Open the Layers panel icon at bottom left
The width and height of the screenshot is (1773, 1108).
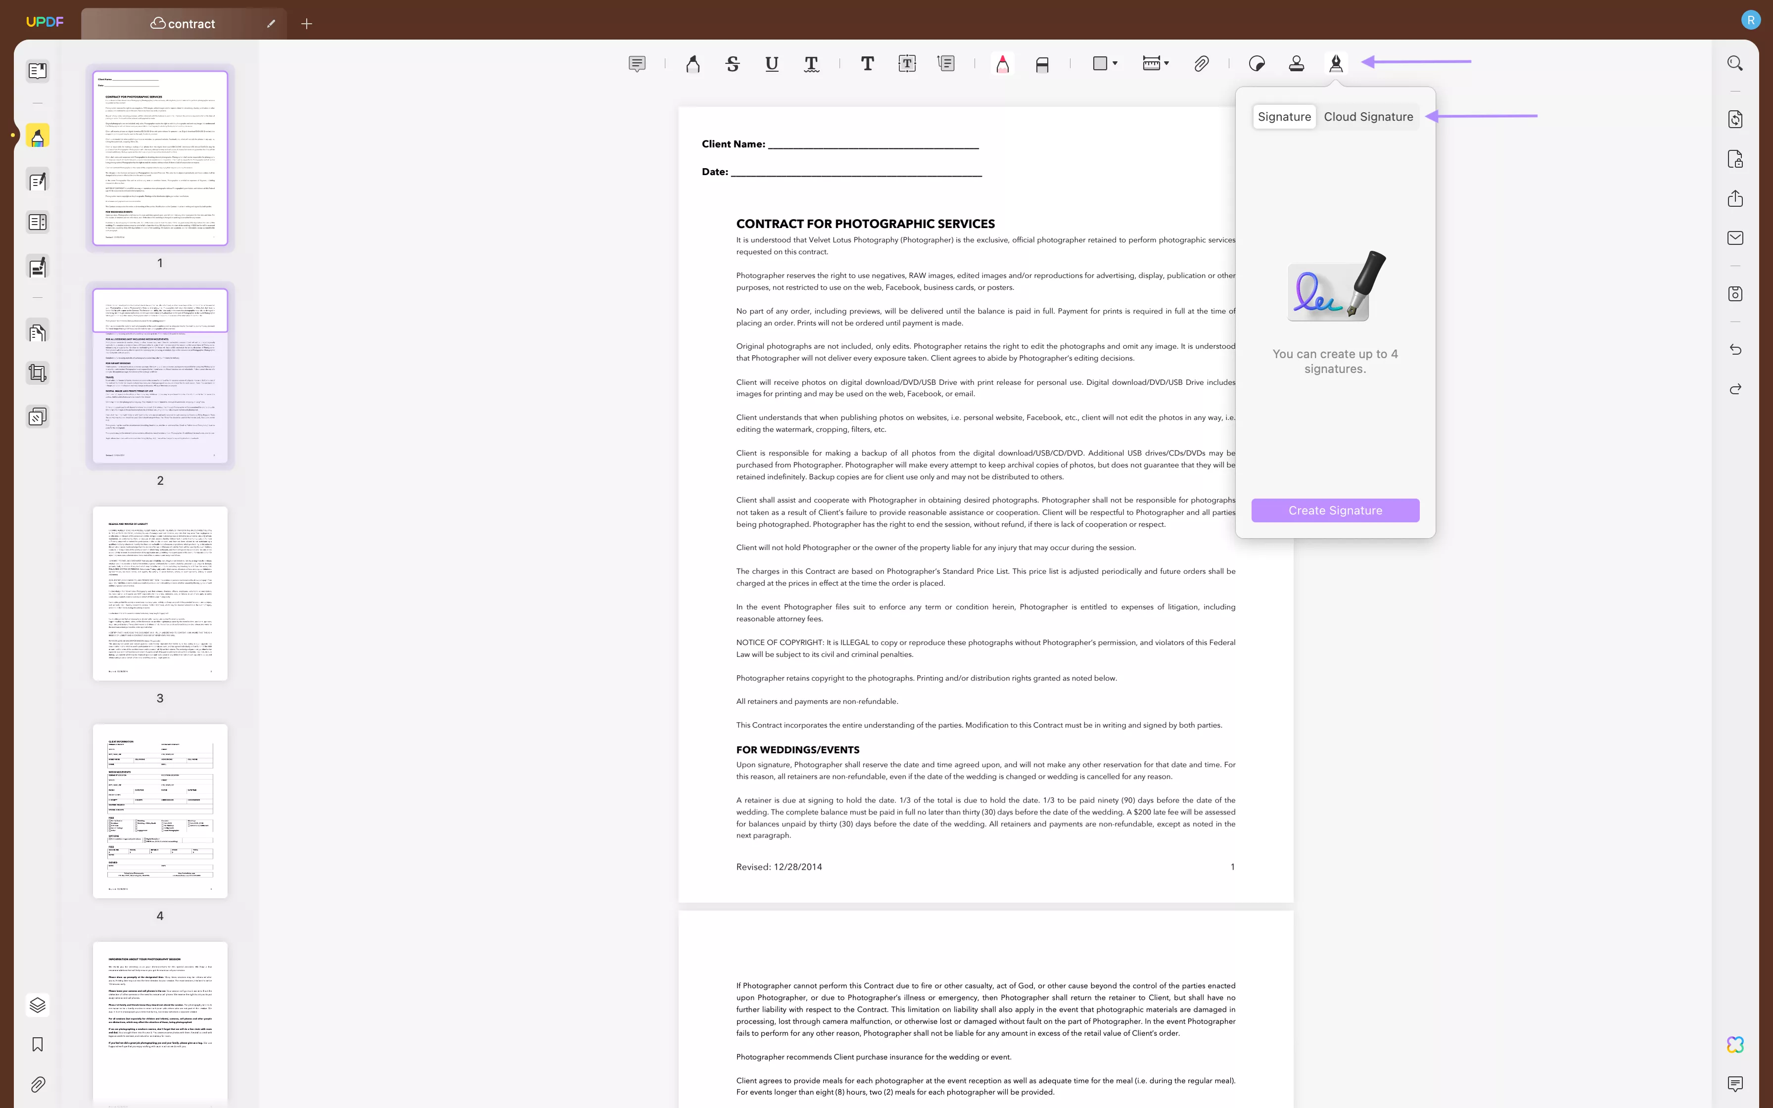(x=38, y=1005)
